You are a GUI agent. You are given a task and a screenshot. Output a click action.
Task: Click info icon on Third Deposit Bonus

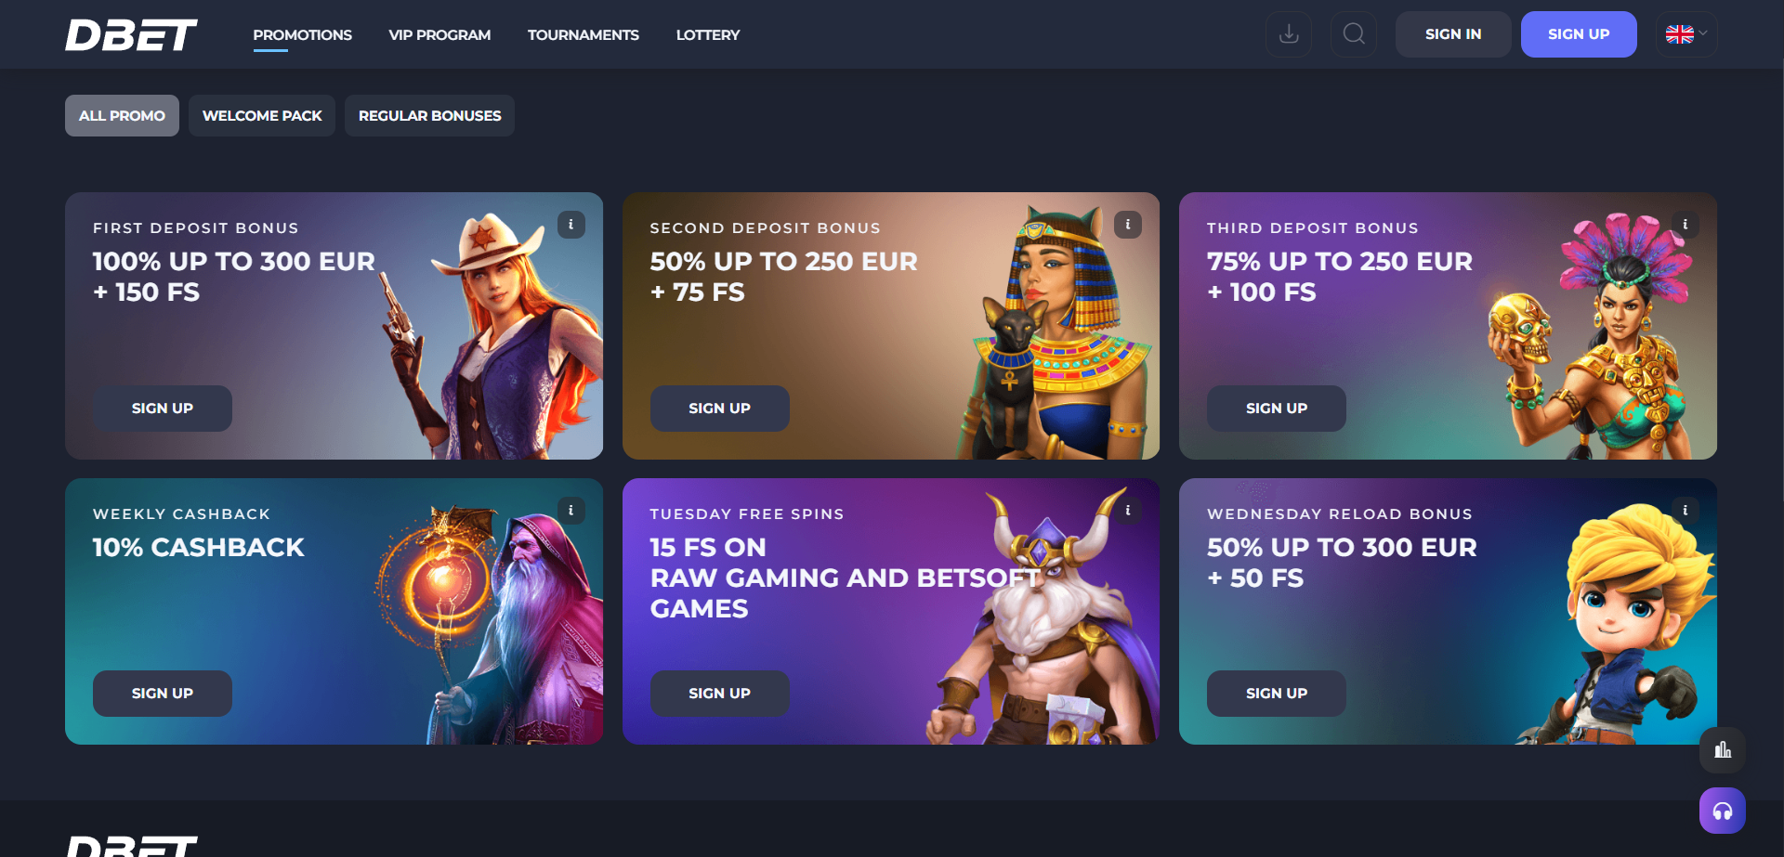click(1685, 225)
